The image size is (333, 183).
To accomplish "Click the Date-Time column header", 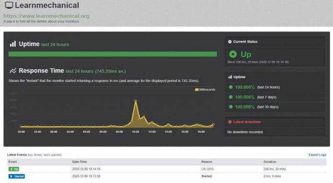I will pyautogui.click(x=80, y=162).
